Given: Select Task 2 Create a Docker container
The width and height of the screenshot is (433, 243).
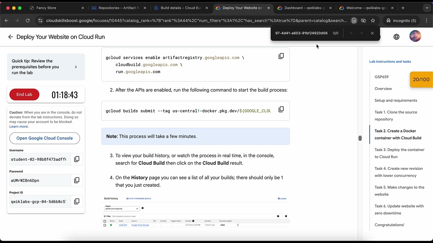Looking at the screenshot, I should (398, 134).
